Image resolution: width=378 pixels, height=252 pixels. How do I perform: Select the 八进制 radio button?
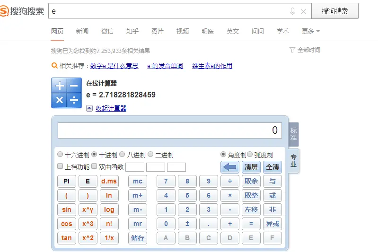coord(122,155)
